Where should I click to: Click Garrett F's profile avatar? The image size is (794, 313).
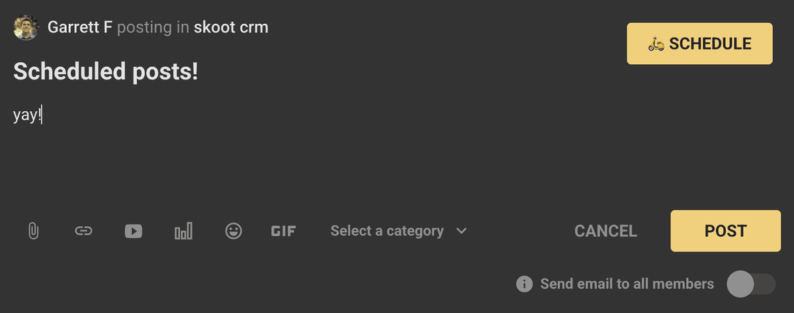[x=26, y=27]
